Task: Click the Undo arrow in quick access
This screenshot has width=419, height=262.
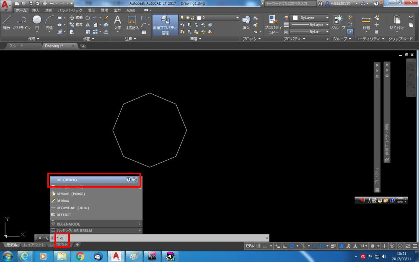Action: click(x=52, y=3)
